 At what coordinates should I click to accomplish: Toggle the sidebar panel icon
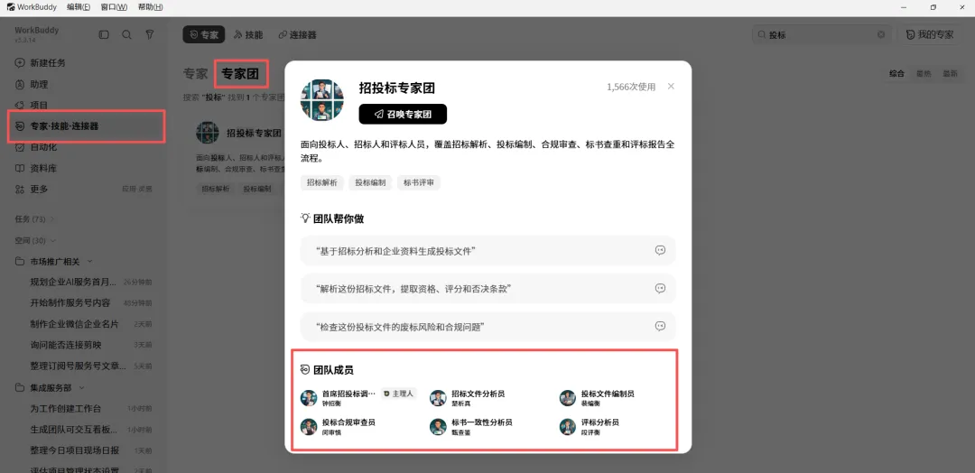pos(104,35)
